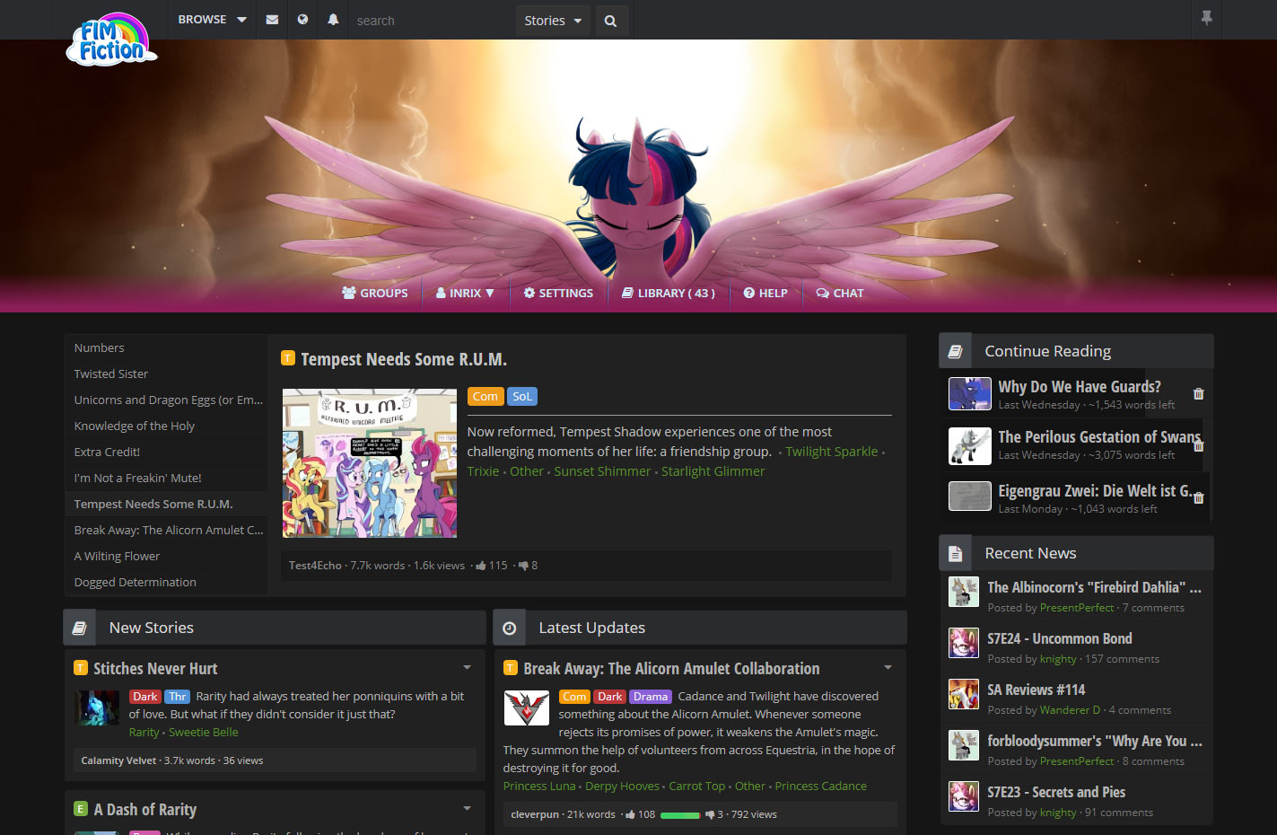Open the Break Away story cover thumbnail
This screenshot has height=835, width=1277.
[x=527, y=708]
